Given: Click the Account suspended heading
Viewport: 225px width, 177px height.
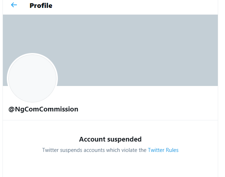Looking at the screenshot, I should 110,139.
